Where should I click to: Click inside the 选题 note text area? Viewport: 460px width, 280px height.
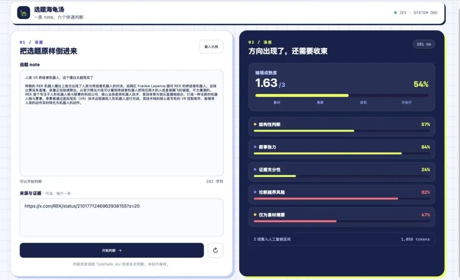121,123
